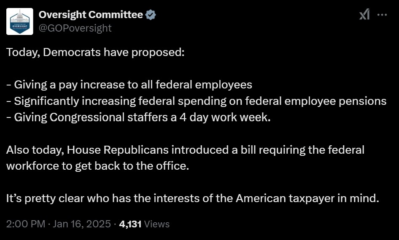Click the Jan 16, 2025 date
Image resolution: width=399 pixels, height=240 pixels.
tap(82, 224)
